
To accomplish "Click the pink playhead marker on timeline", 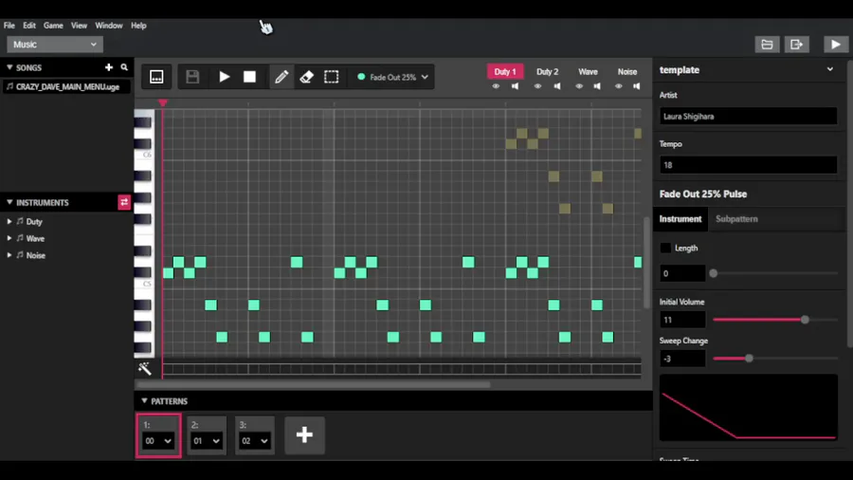I will (x=163, y=102).
